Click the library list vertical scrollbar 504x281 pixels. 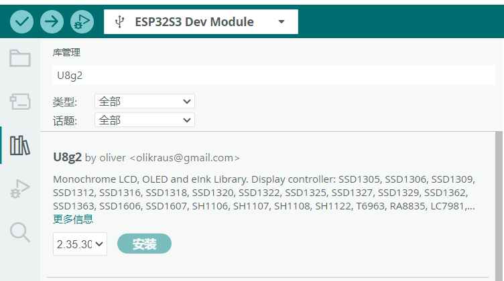[499, 206]
